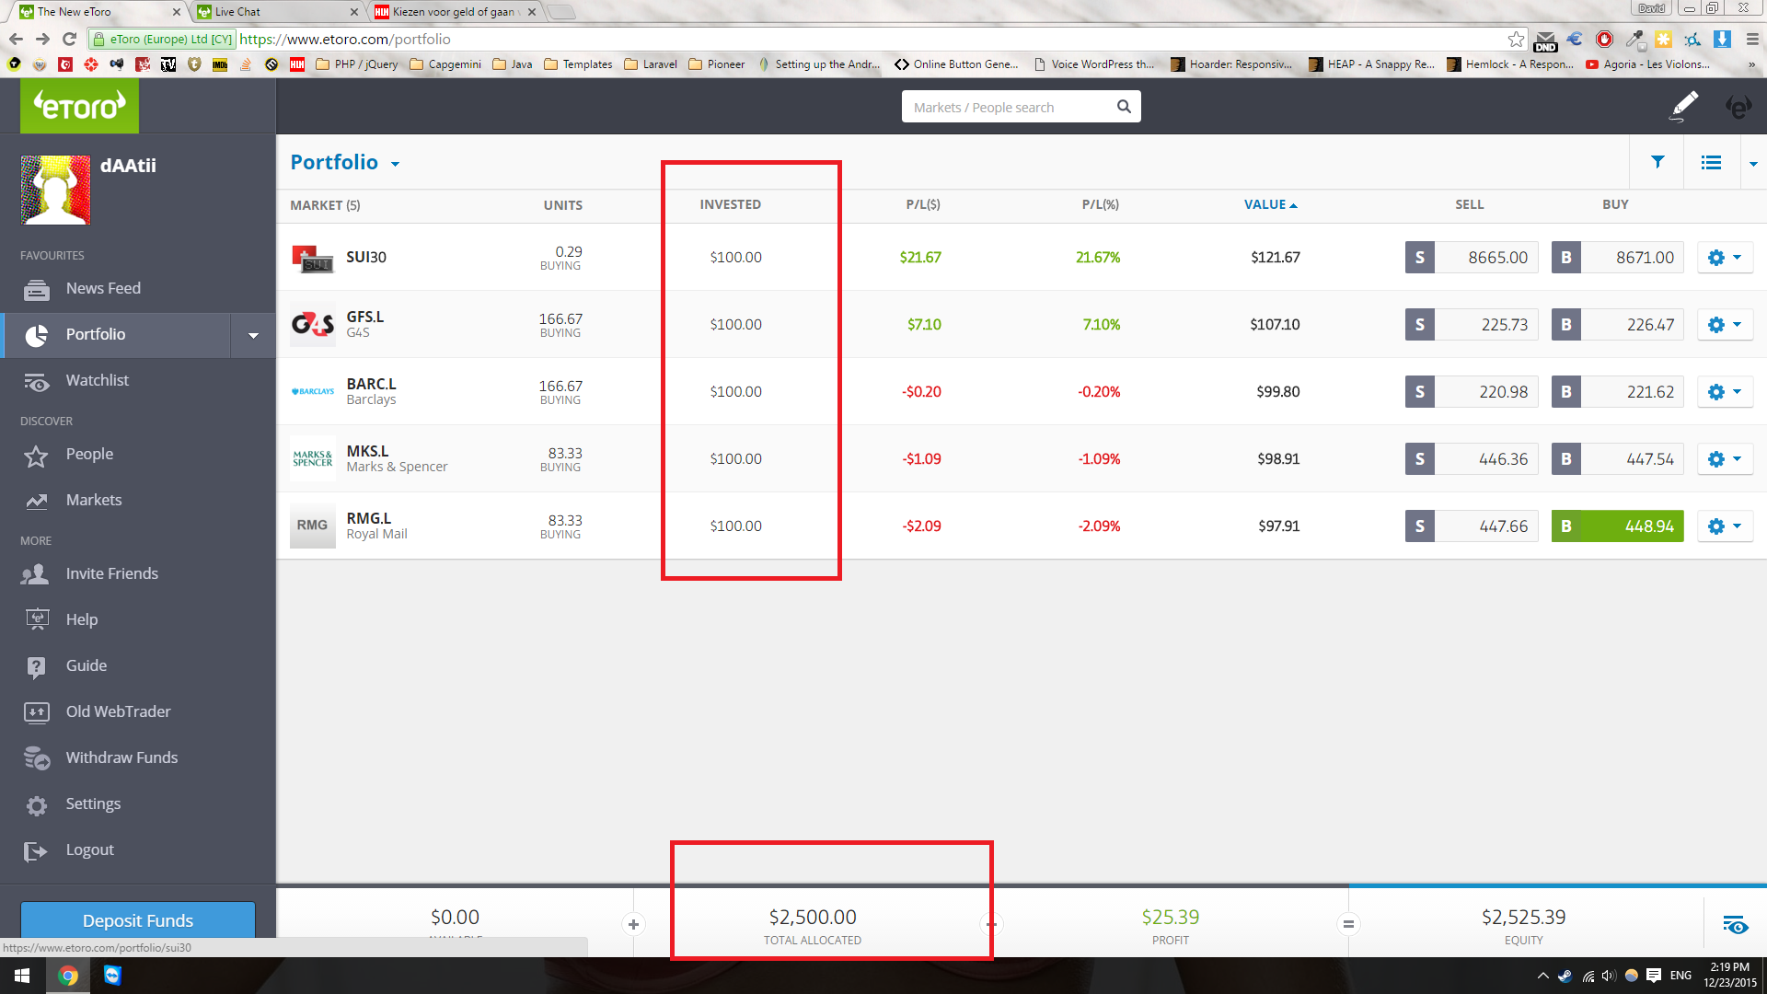Viewport: 1767px width, 994px height.
Task: Open the gear dropdown for BARC.L
Action: 1725,392
